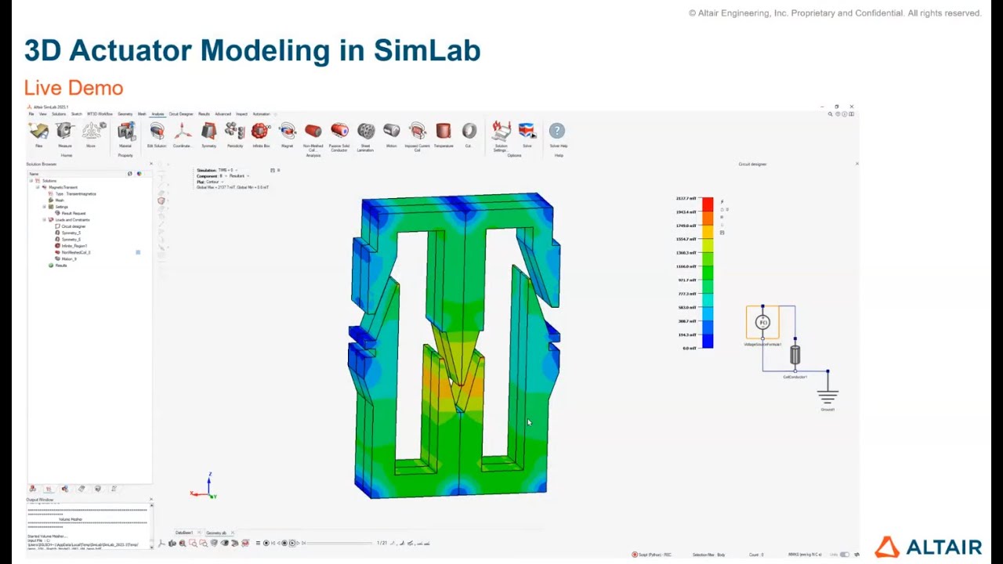Close the Solution Browser panel
The image size is (1003, 564).
pyautogui.click(x=151, y=164)
